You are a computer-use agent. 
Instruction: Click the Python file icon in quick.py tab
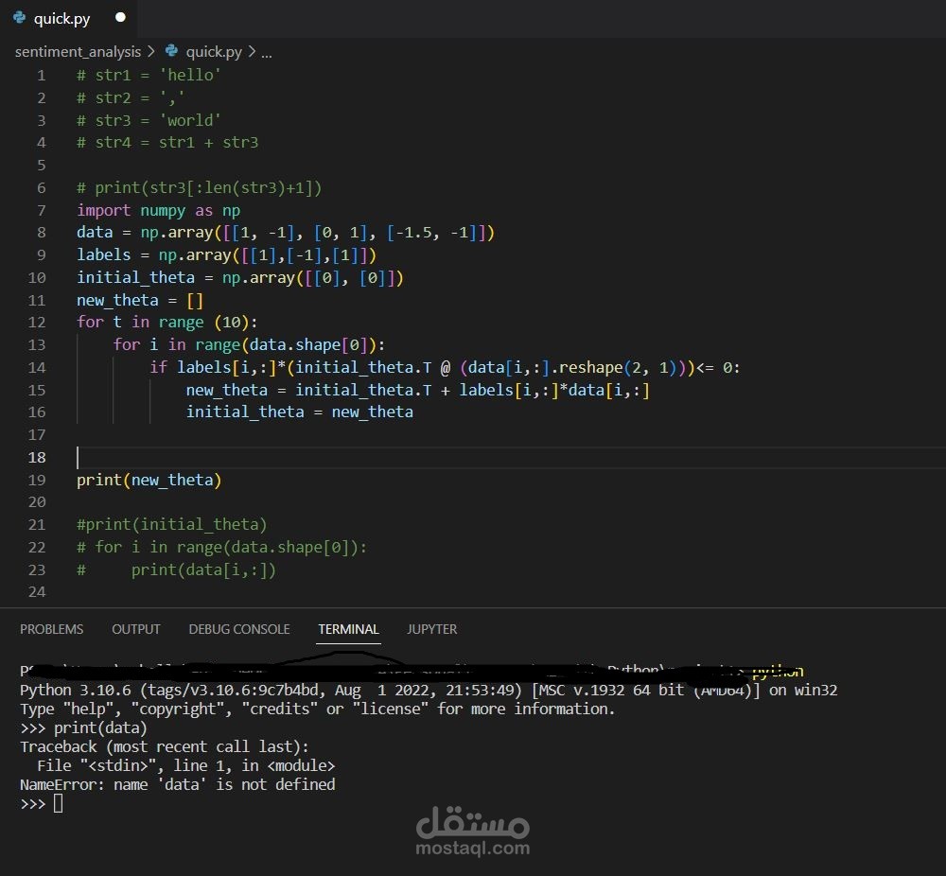pos(20,18)
